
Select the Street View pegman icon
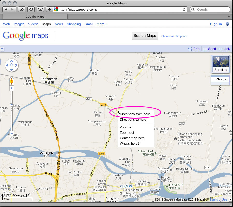click(x=12, y=82)
